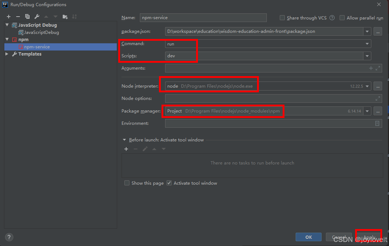Click the OK button
Viewport: 389px width, 246px height.
pos(308,237)
